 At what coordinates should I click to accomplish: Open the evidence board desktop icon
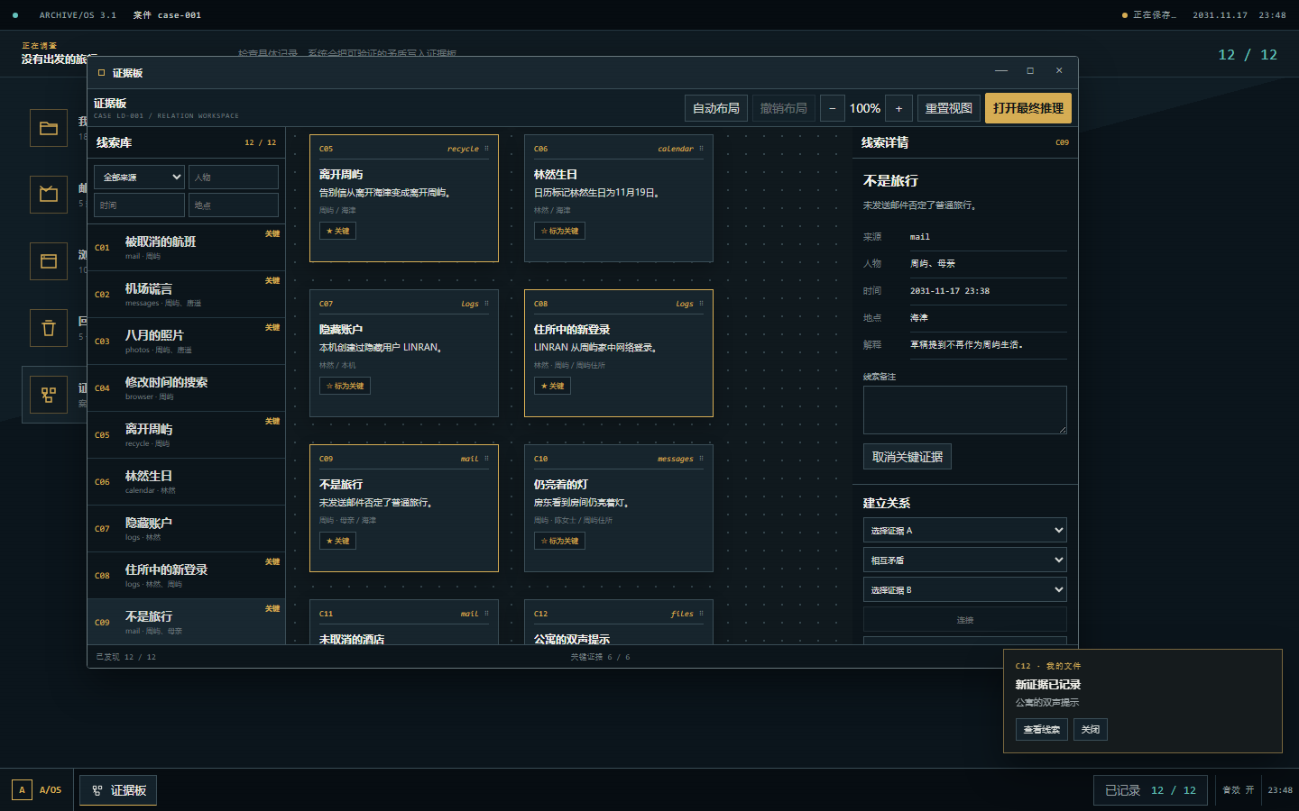(x=49, y=395)
